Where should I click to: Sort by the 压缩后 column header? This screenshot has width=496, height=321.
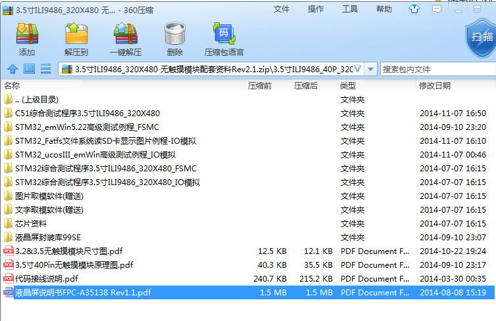[x=306, y=86]
